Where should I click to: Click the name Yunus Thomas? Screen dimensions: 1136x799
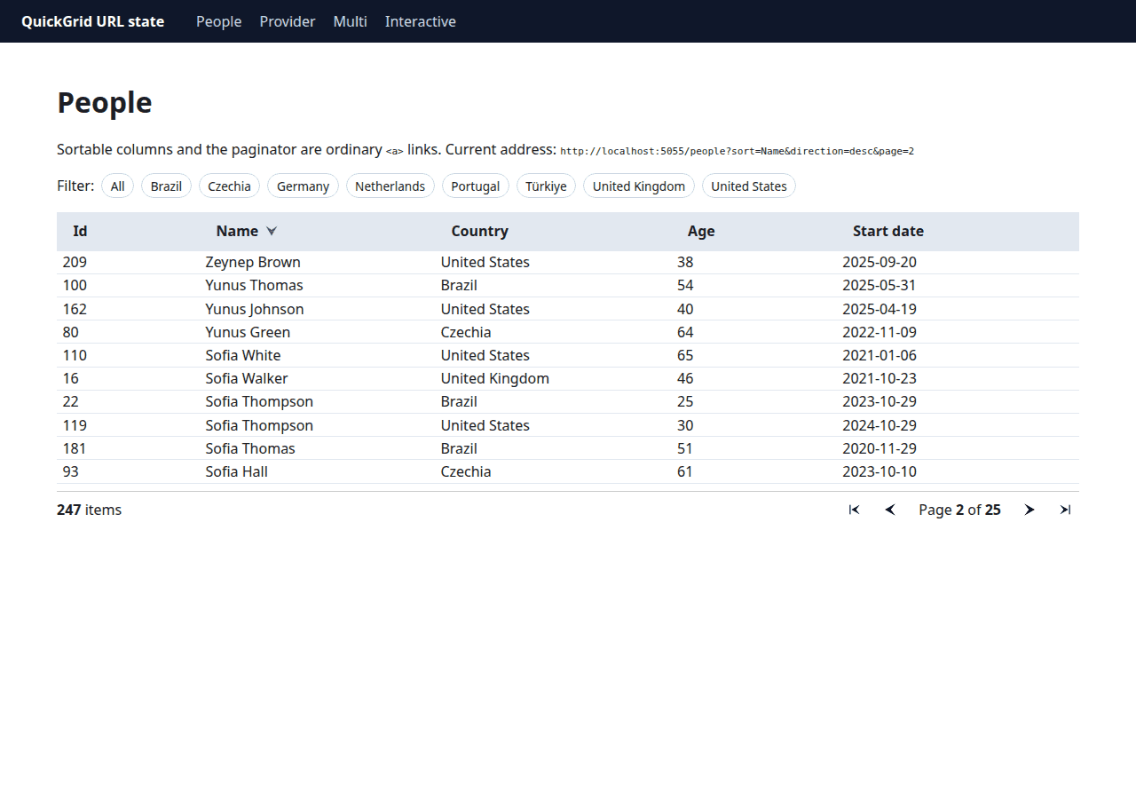click(x=254, y=285)
